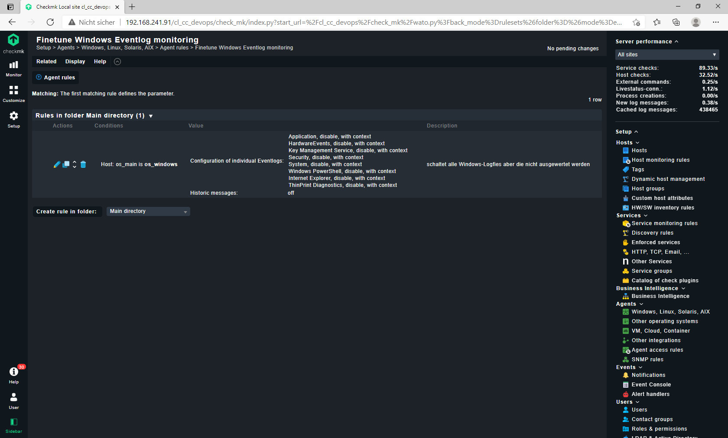Screen dimensions: 728x438
Task: Clone the rule using copy icon
Action: tap(66, 164)
